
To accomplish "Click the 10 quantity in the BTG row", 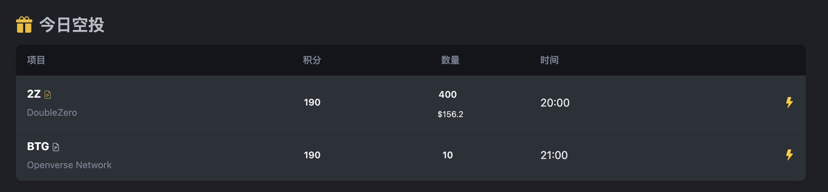I will point(448,155).
